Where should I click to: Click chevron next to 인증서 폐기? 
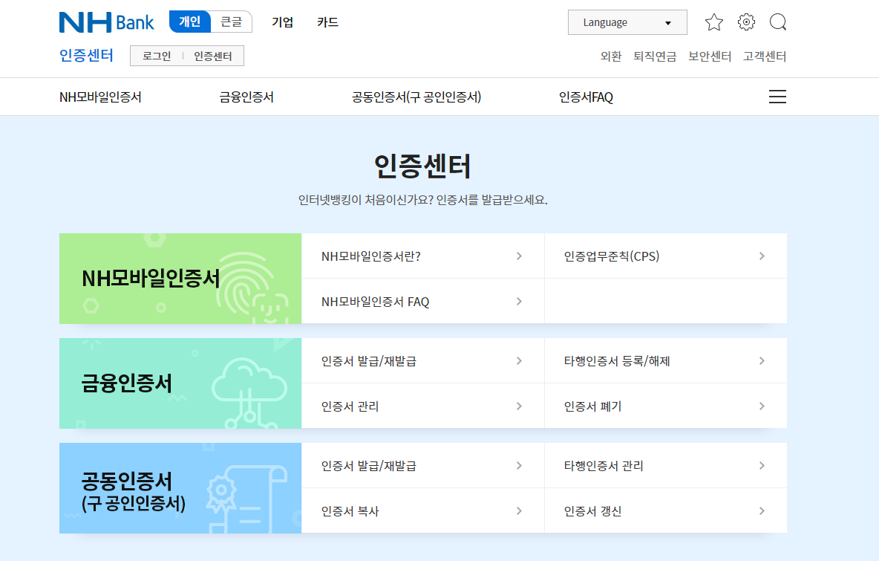coord(762,406)
